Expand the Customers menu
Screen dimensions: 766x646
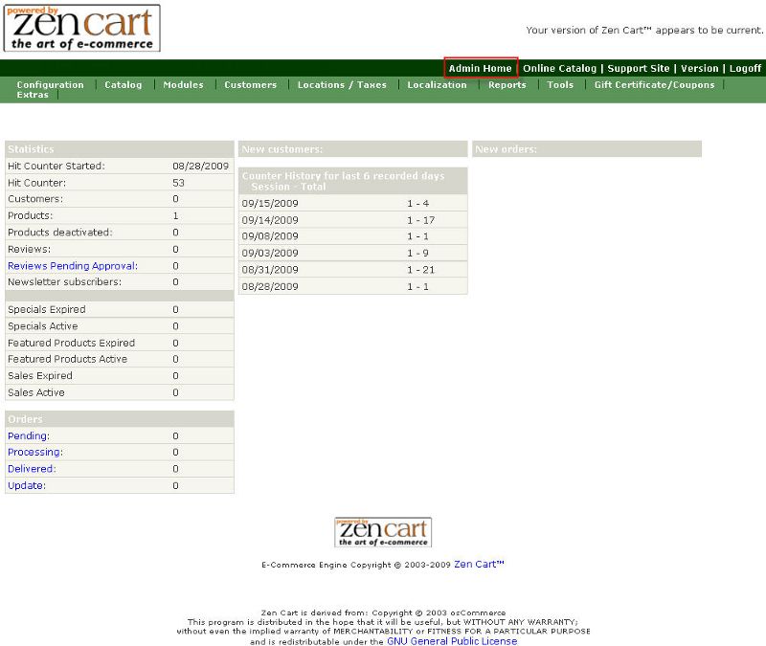tap(250, 85)
